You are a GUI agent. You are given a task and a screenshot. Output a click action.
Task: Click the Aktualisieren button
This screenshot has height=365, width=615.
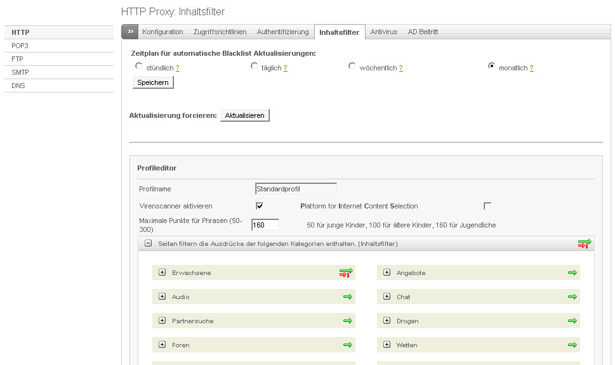pos(244,115)
